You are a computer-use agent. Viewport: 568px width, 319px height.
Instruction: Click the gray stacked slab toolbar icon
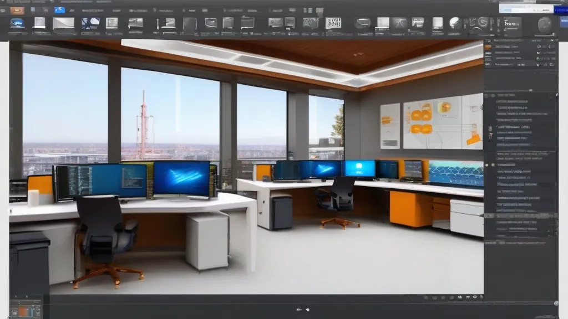[x=135, y=23]
